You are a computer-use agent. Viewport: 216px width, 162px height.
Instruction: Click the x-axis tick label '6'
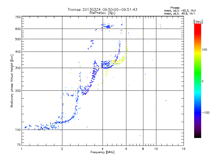point(126,149)
